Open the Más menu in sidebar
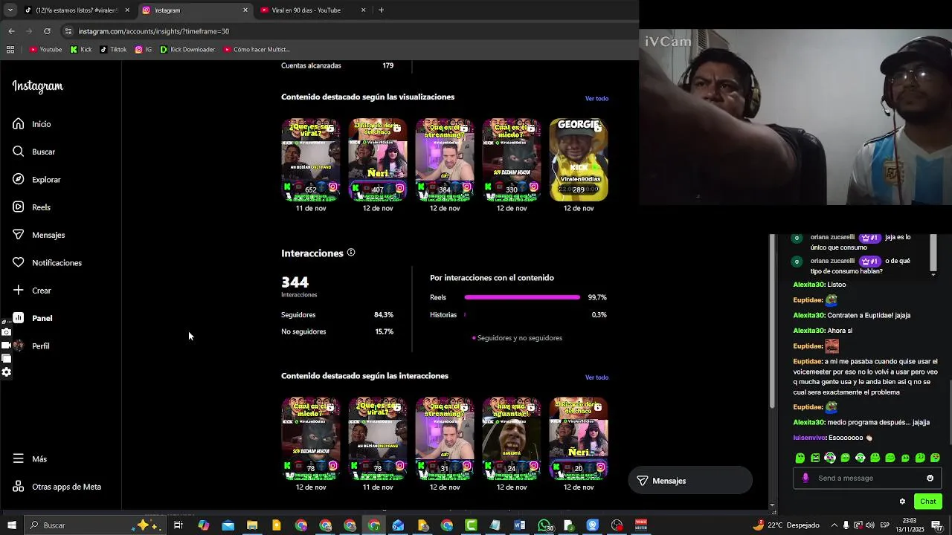The width and height of the screenshot is (952, 535). point(30,459)
